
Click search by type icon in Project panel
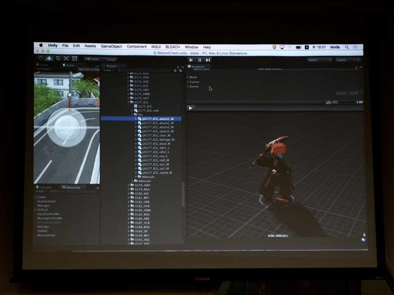[x=175, y=71]
